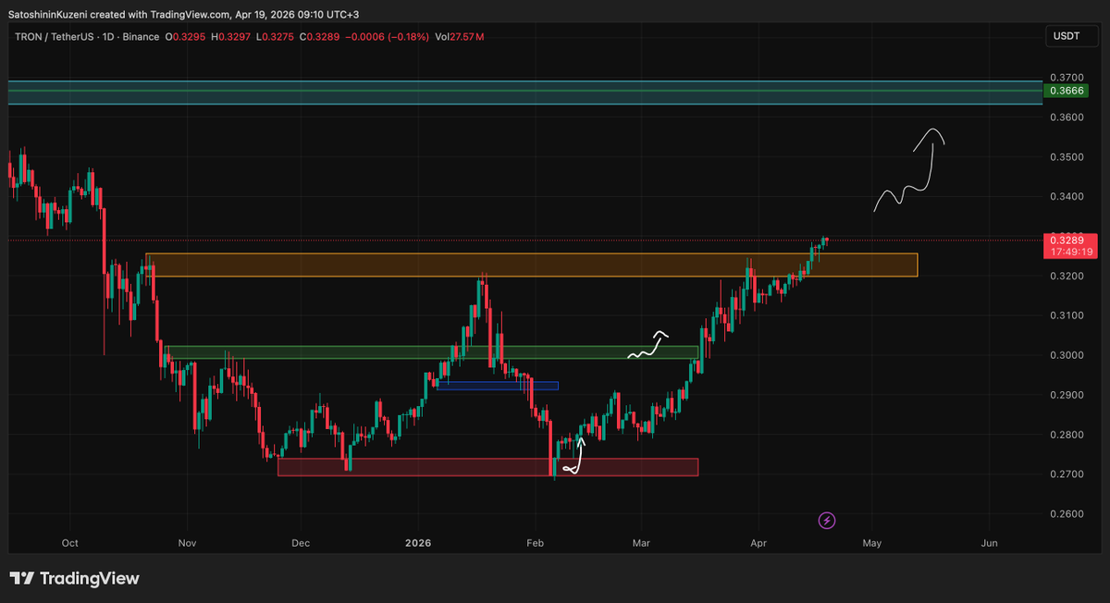Viewport: 1110px width, 603px height.
Task: Click the 0.3400 price axis label
Action: [x=1067, y=197]
